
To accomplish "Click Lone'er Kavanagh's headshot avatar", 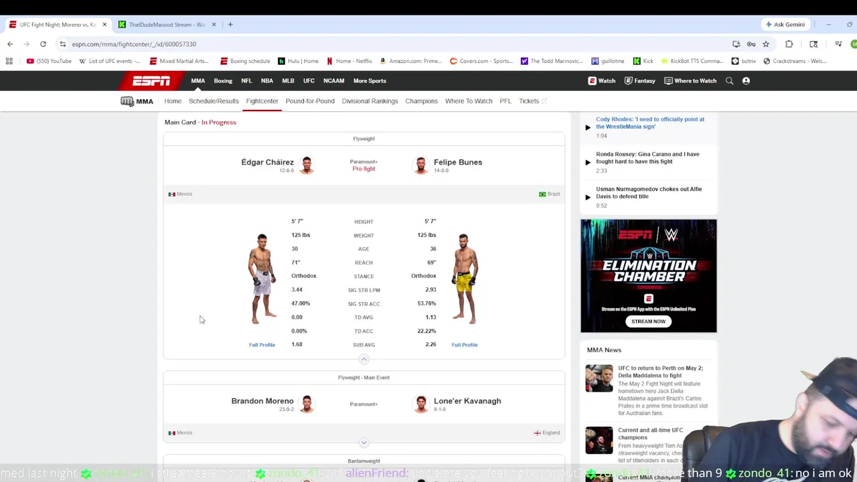I will tap(420, 404).
